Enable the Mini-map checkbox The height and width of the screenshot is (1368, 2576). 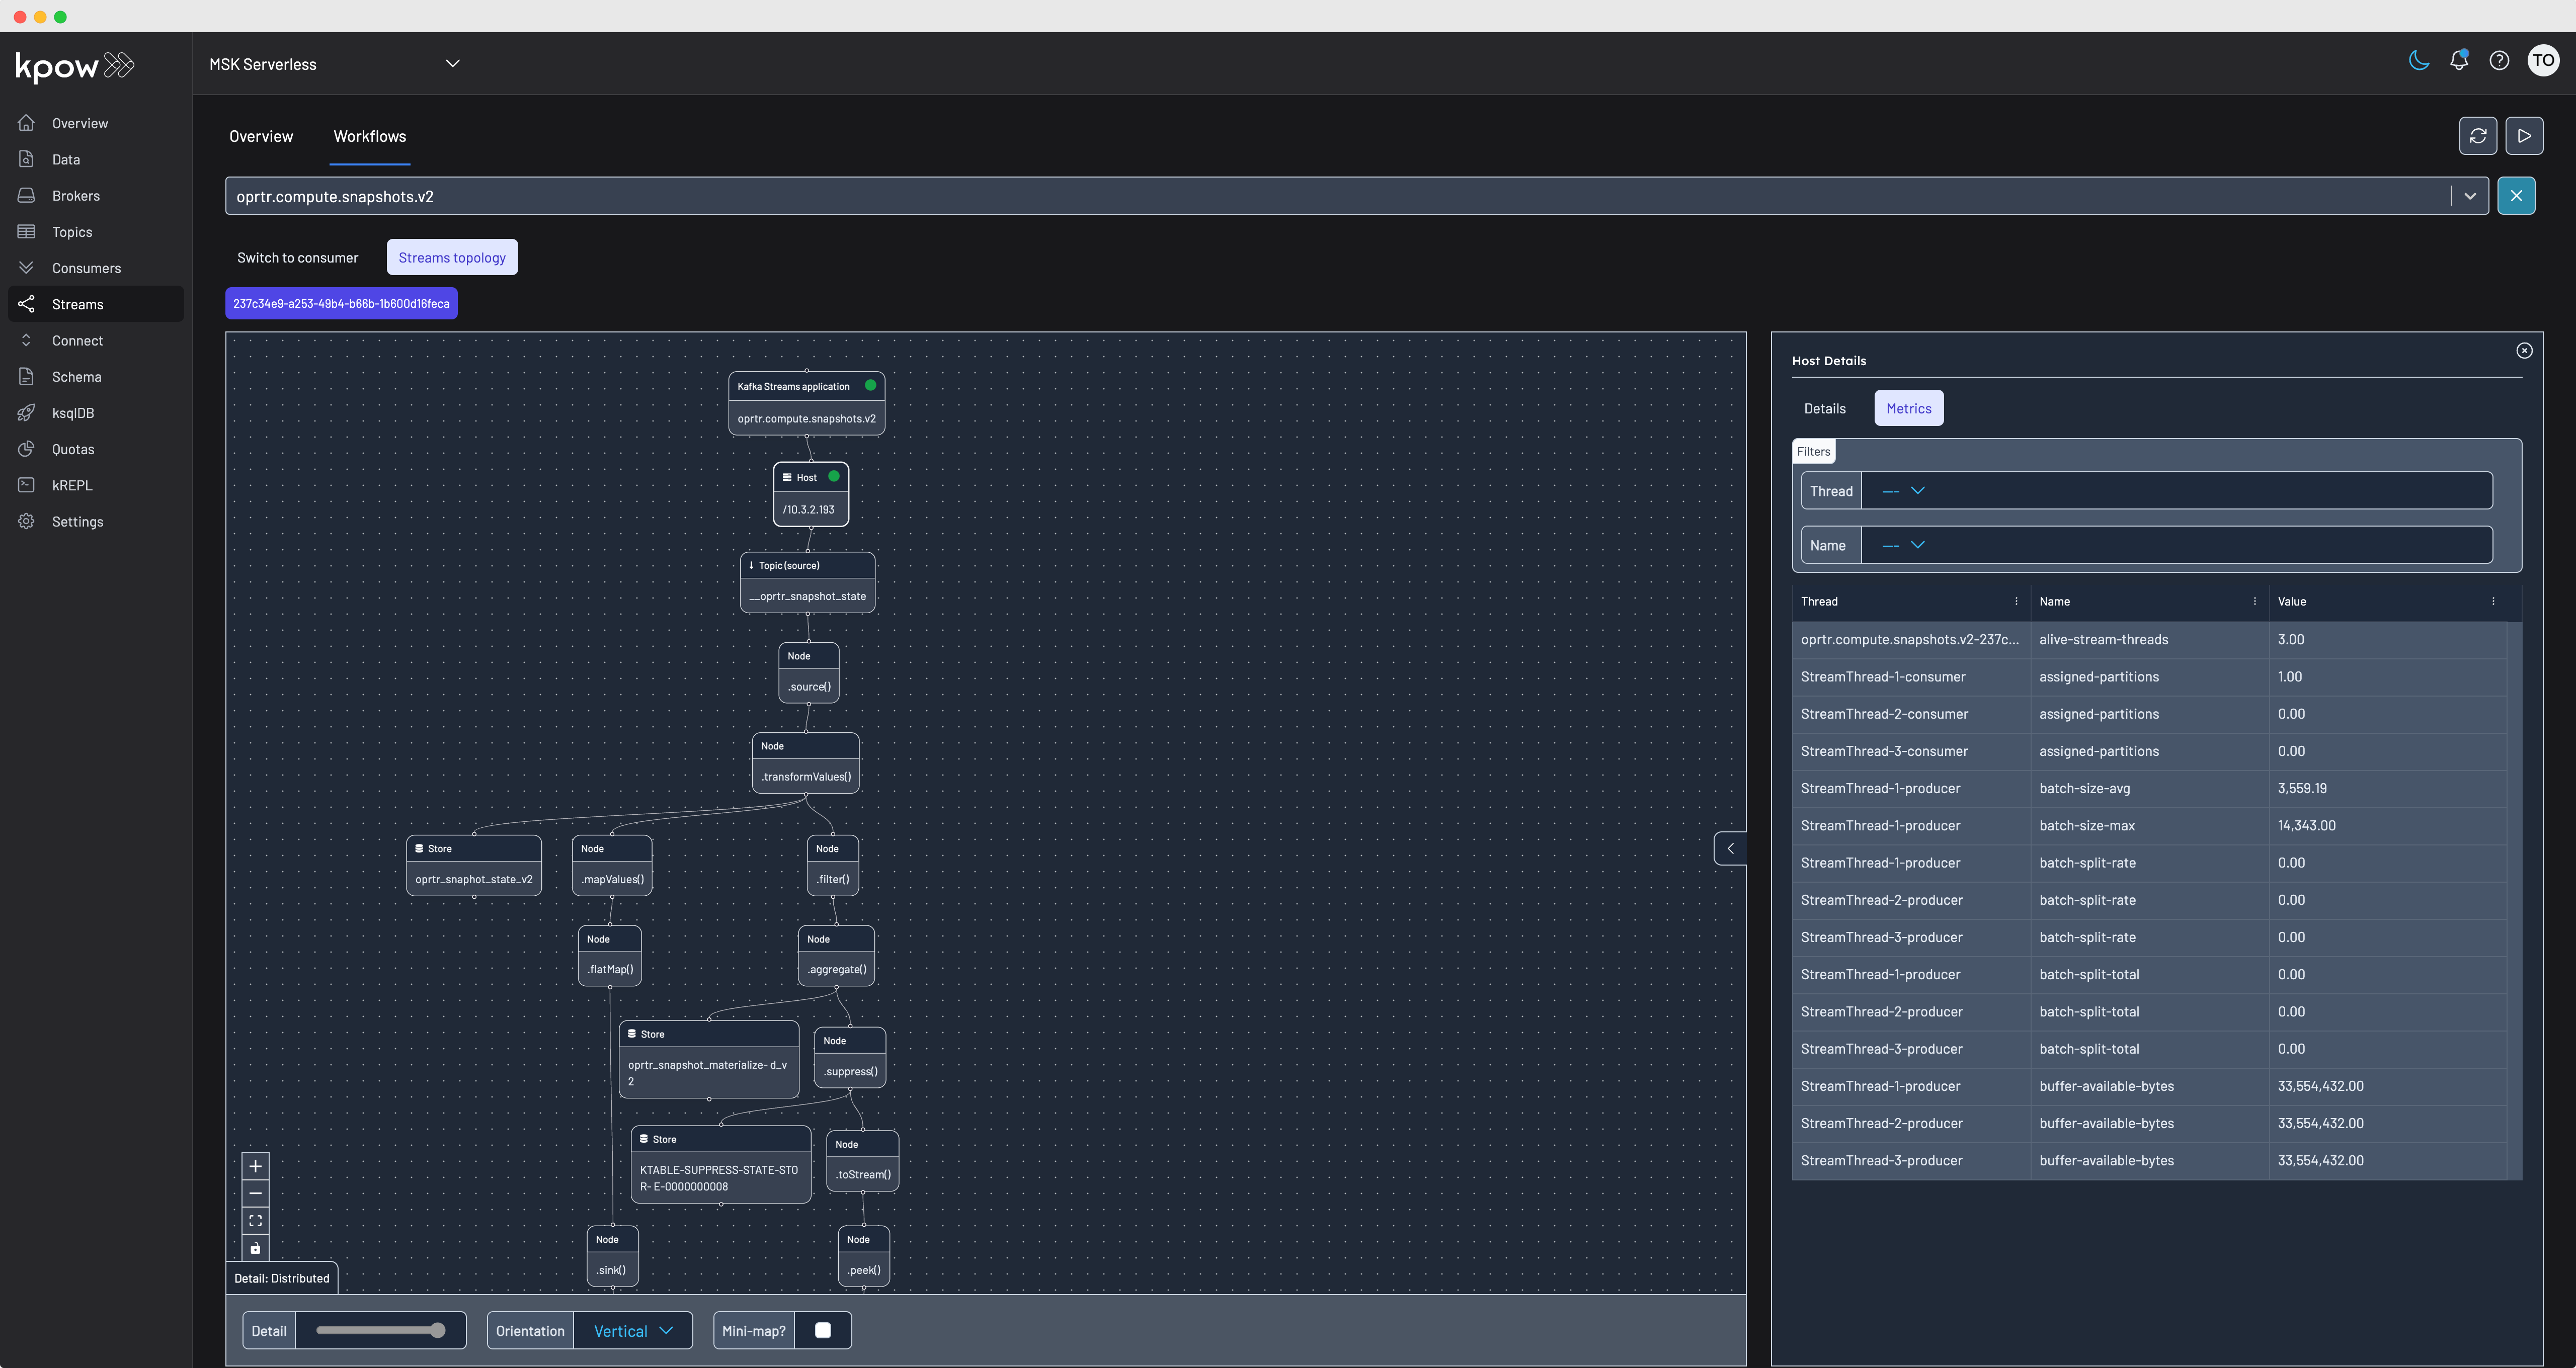[x=823, y=1330]
